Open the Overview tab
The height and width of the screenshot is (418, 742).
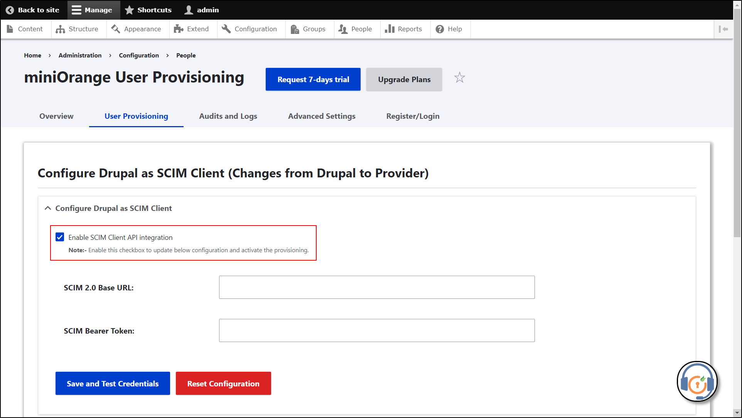pyautogui.click(x=56, y=116)
